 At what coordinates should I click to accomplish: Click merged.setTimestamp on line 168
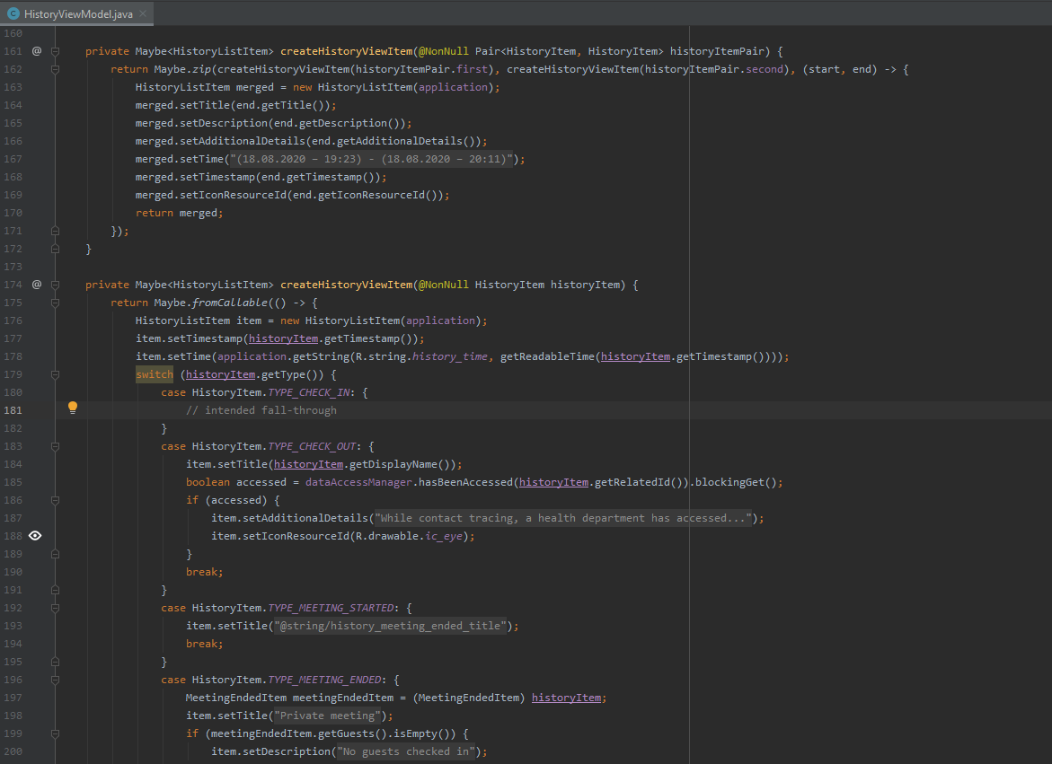click(195, 177)
